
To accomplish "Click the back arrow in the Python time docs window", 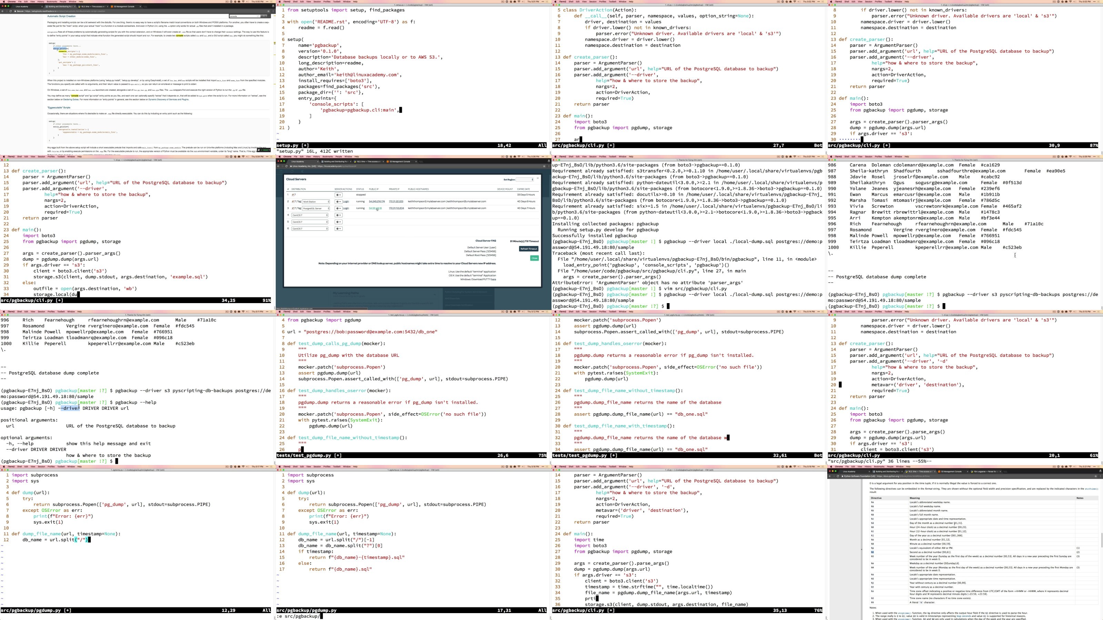I will pos(830,476).
